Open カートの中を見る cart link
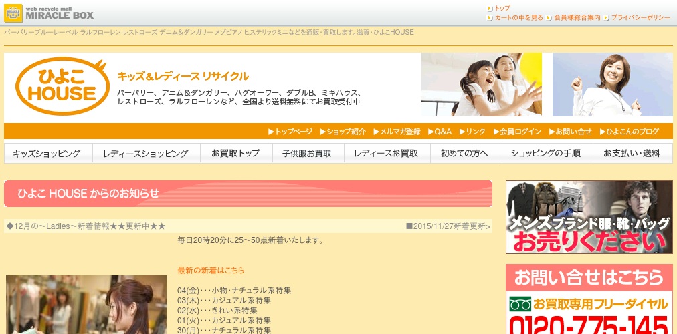This screenshot has width=677, height=334. pyautogui.click(x=518, y=18)
